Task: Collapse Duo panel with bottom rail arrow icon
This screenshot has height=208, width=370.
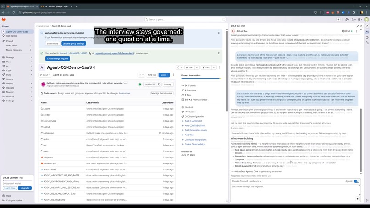Action: [x=367, y=200]
